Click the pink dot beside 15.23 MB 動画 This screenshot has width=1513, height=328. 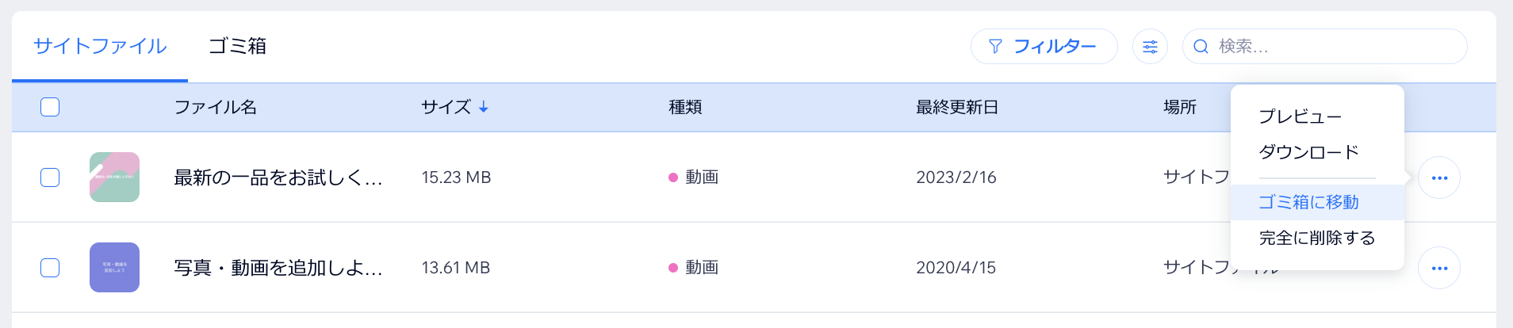673,177
